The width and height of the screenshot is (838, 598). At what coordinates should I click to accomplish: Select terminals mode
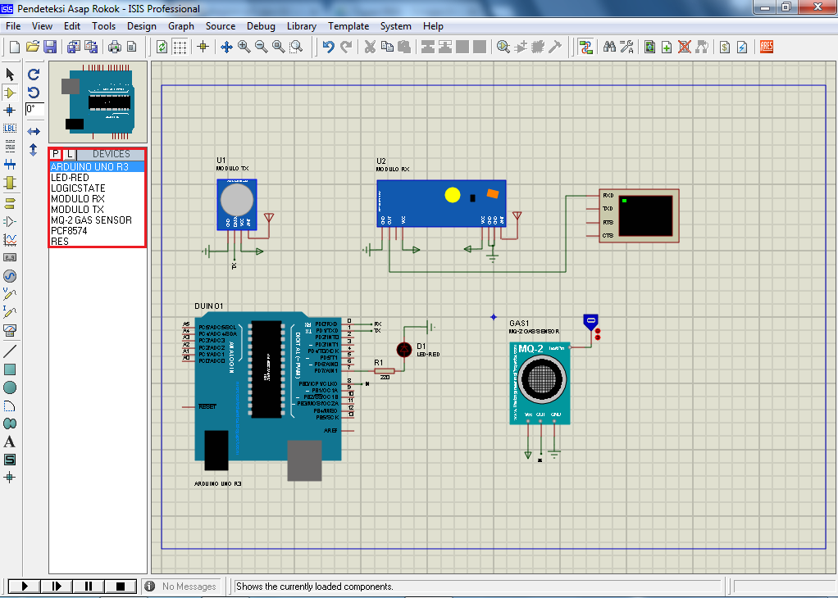pyautogui.click(x=10, y=203)
